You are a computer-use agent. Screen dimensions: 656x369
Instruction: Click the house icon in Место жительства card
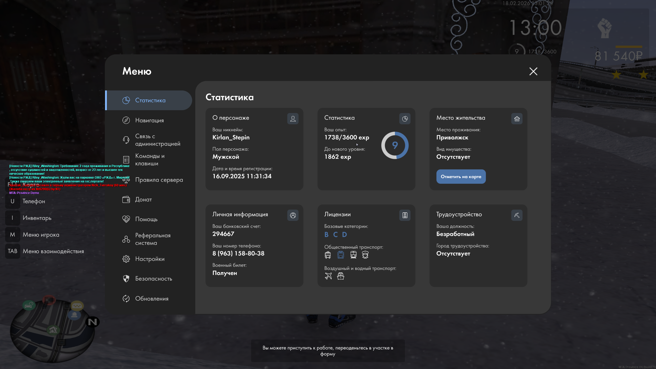click(x=517, y=119)
